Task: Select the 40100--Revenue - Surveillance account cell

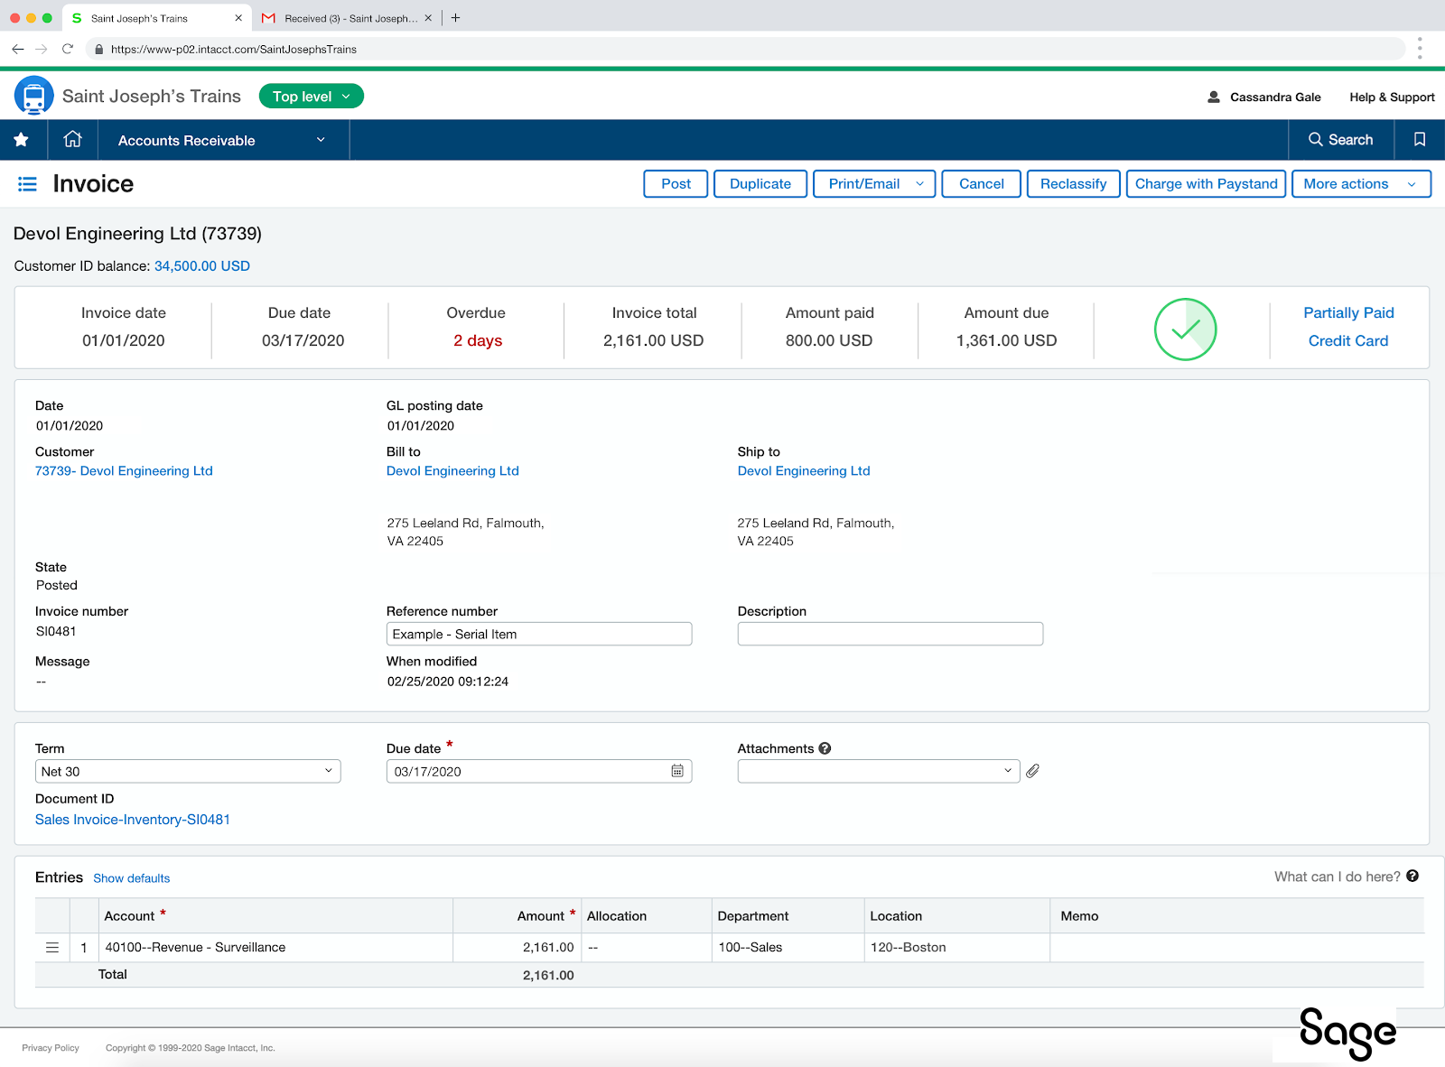Action: tap(275, 948)
